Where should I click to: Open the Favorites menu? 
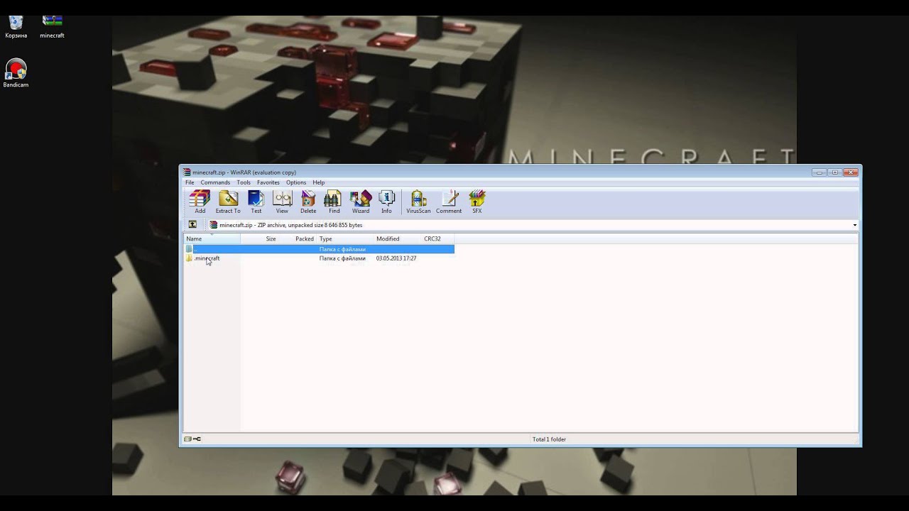tap(268, 182)
